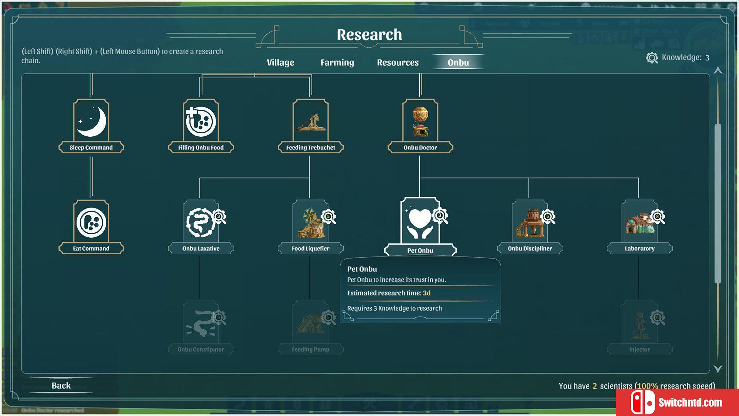Click the Onbu Doctor label

(x=420, y=148)
